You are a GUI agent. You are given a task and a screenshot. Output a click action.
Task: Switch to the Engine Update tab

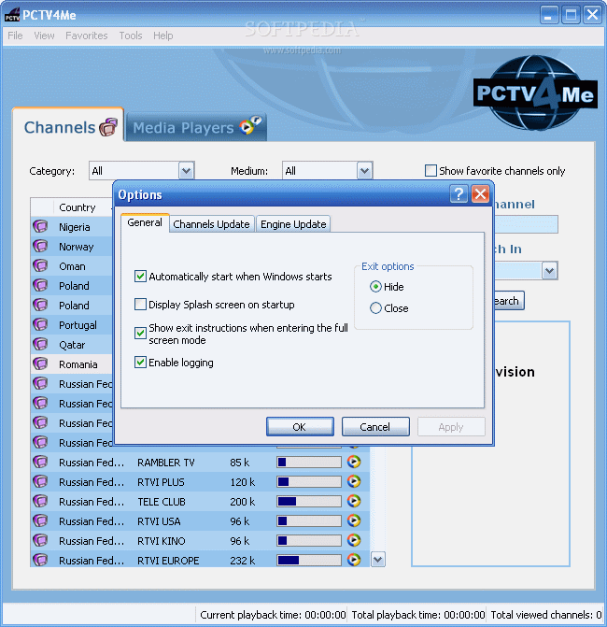click(293, 224)
